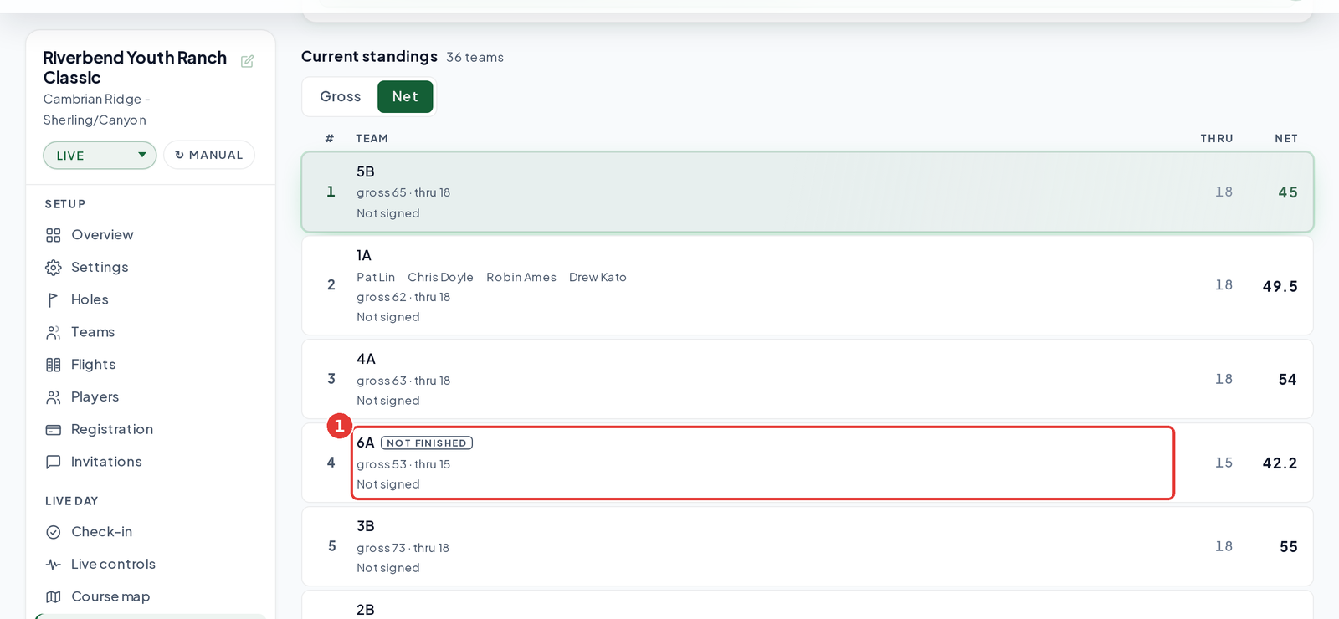
Task: Click team 6A row
Action: (x=808, y=463)
